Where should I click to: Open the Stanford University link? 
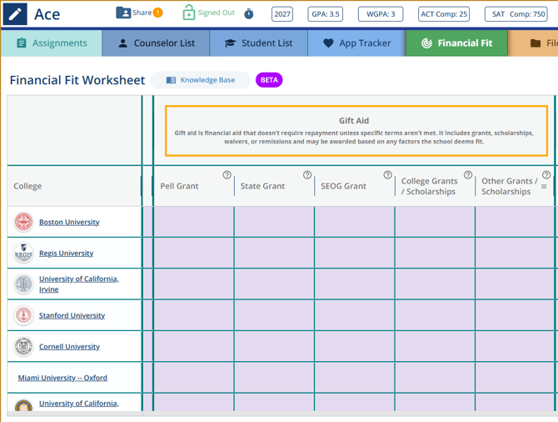pyautogui.click(x=72, y=315)
